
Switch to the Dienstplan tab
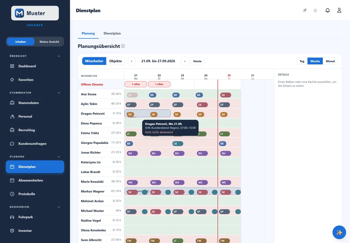(x=112, y=33)
